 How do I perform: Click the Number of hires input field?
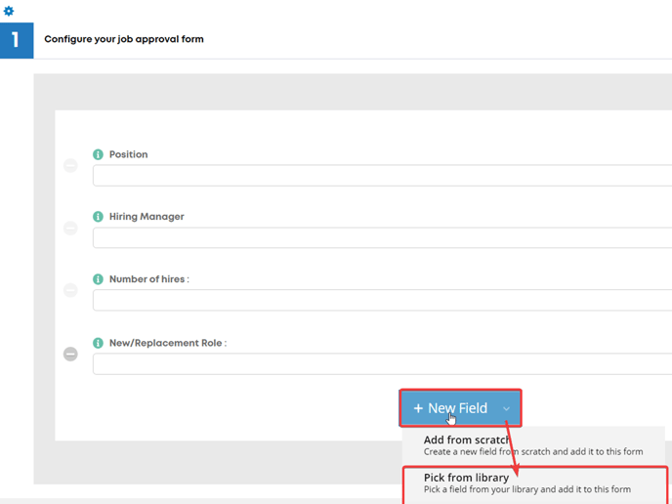pos(382,300)
